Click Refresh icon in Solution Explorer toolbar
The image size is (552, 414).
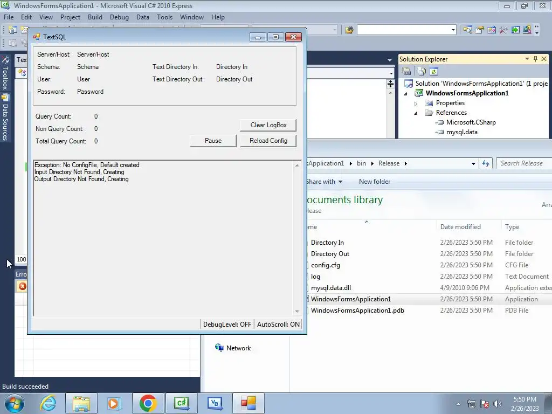[434, 72]
